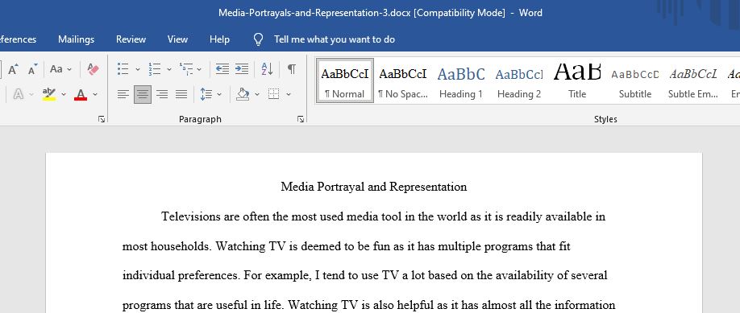Open the Mailings ribbon tab
740x313 pixels.
point(76,39)
